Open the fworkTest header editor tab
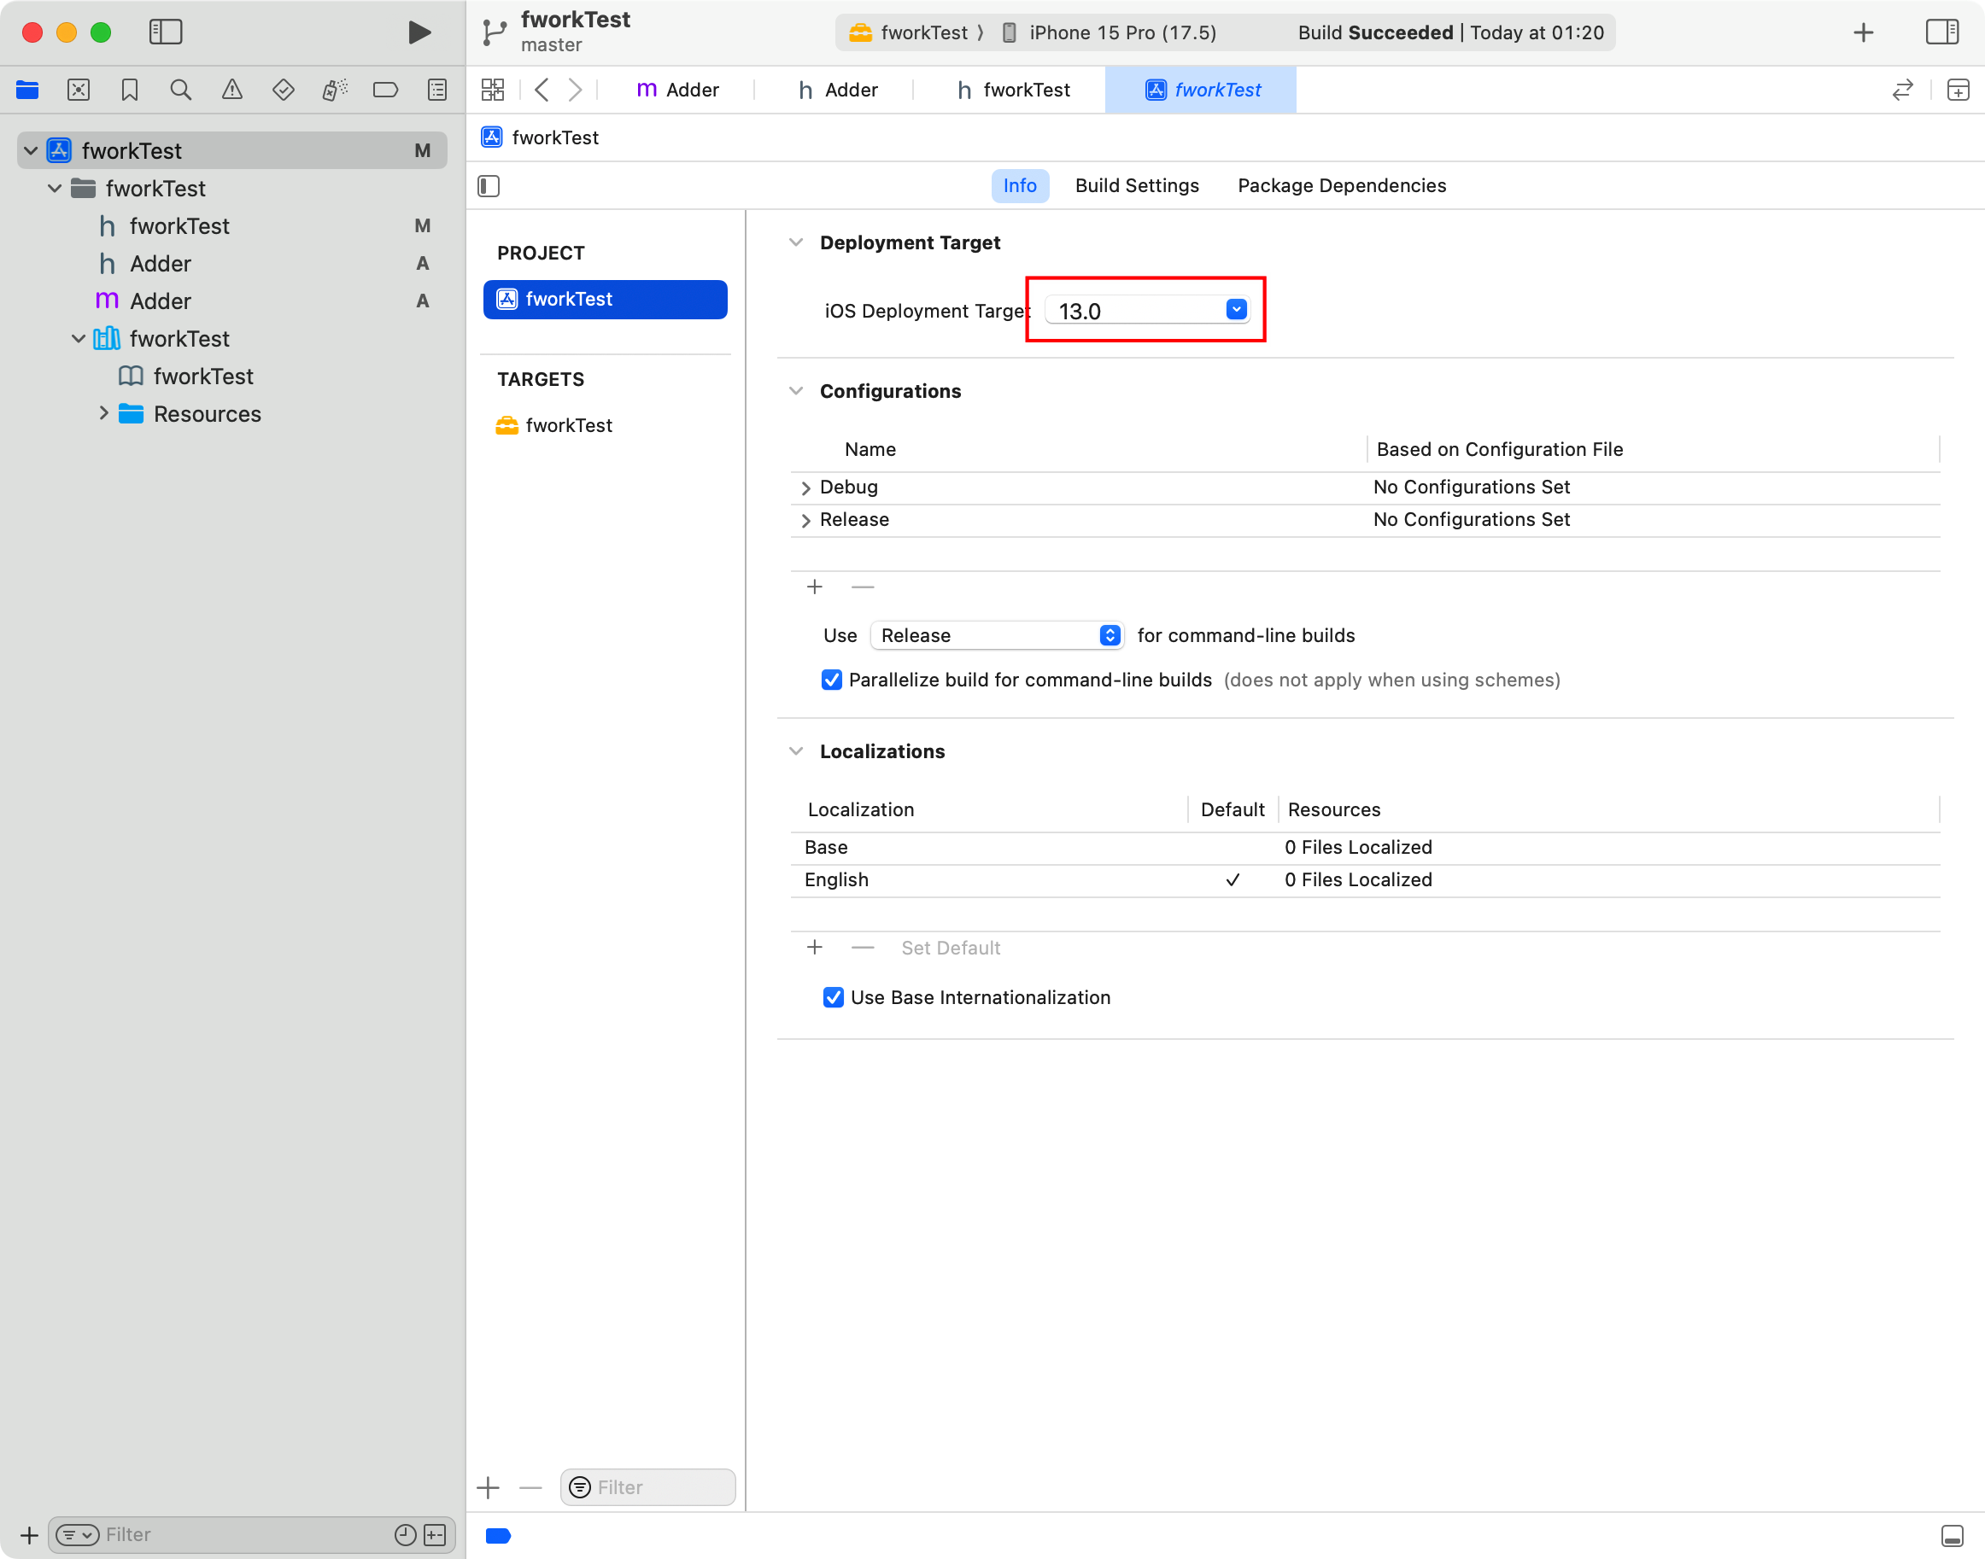Screen dimensions: 1985x1559 1013,90
